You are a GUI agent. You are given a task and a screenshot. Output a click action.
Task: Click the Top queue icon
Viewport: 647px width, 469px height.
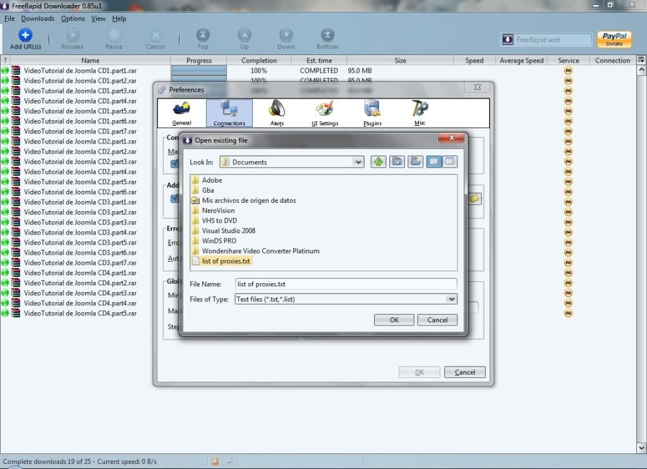click(x=203, y=35)
